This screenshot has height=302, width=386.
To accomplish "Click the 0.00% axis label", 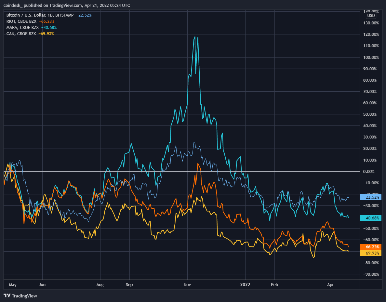I will pyautogui.click(x=369, y=172).
